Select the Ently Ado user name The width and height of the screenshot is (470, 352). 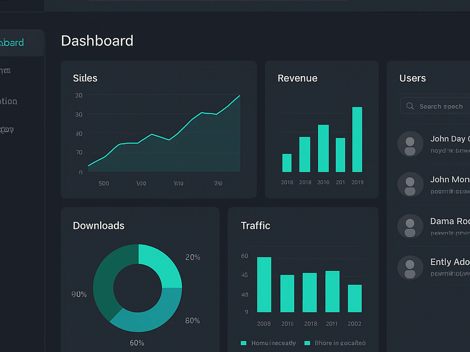[449, 262]
